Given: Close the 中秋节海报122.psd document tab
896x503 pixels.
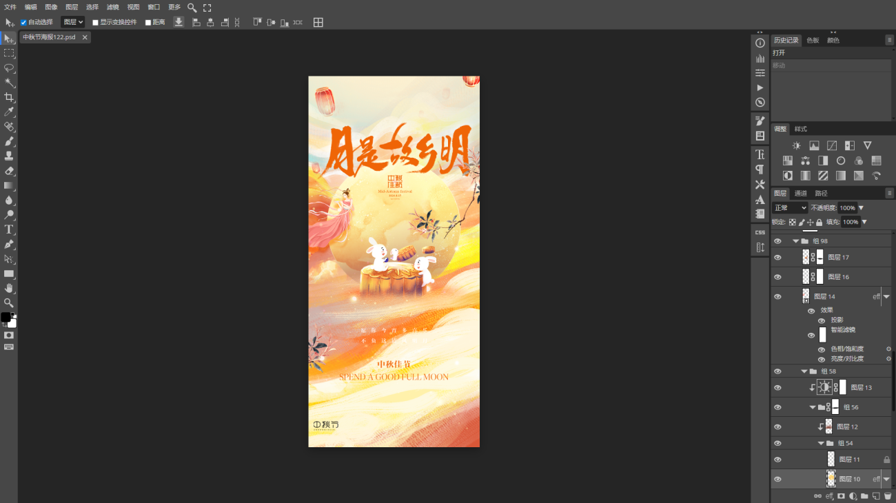Looking at the screenshot, I should tap(85, 37).
